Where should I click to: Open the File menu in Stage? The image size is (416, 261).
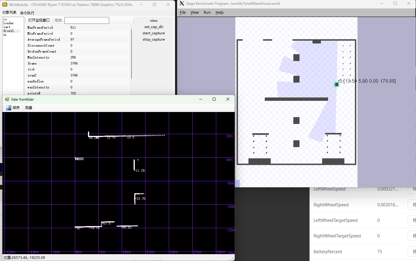click(x=183, y=12)
